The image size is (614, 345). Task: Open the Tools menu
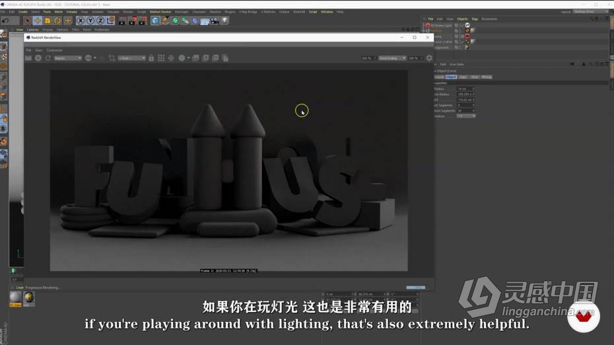pos(47,12)
